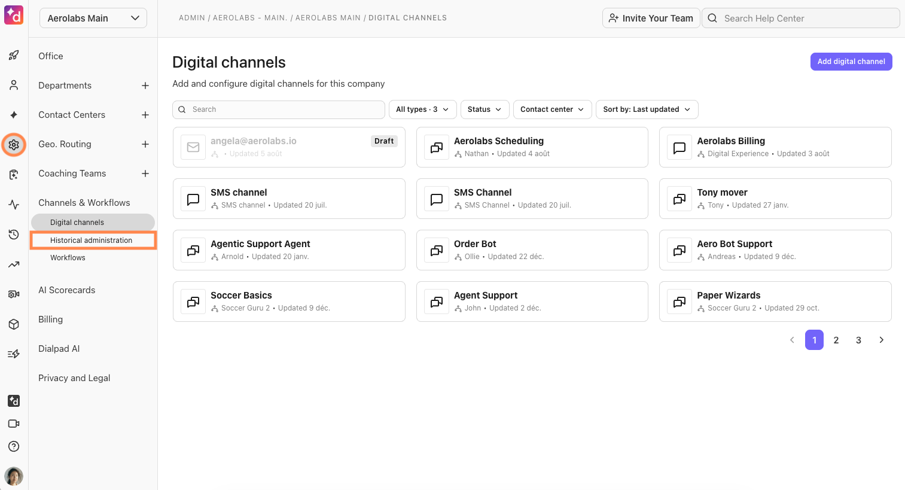The width and height of the screenshot is (905, 490).
Task: Select Dialpad AI in the admin menu
Action: tap(59, 349)
